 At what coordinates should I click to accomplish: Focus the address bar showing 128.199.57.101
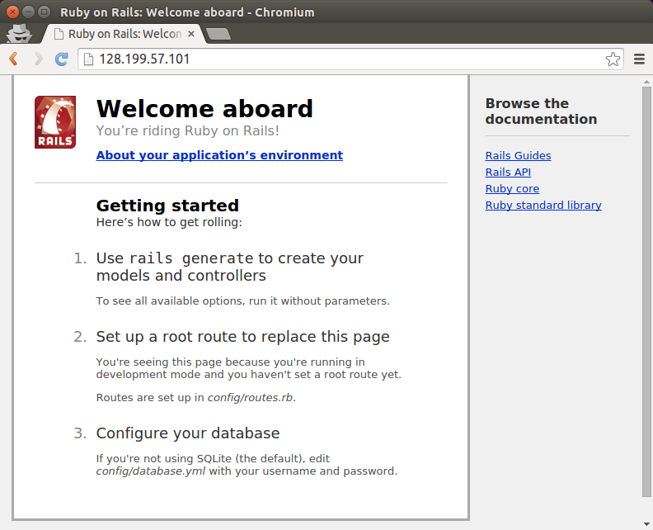[x=350, y=59]
